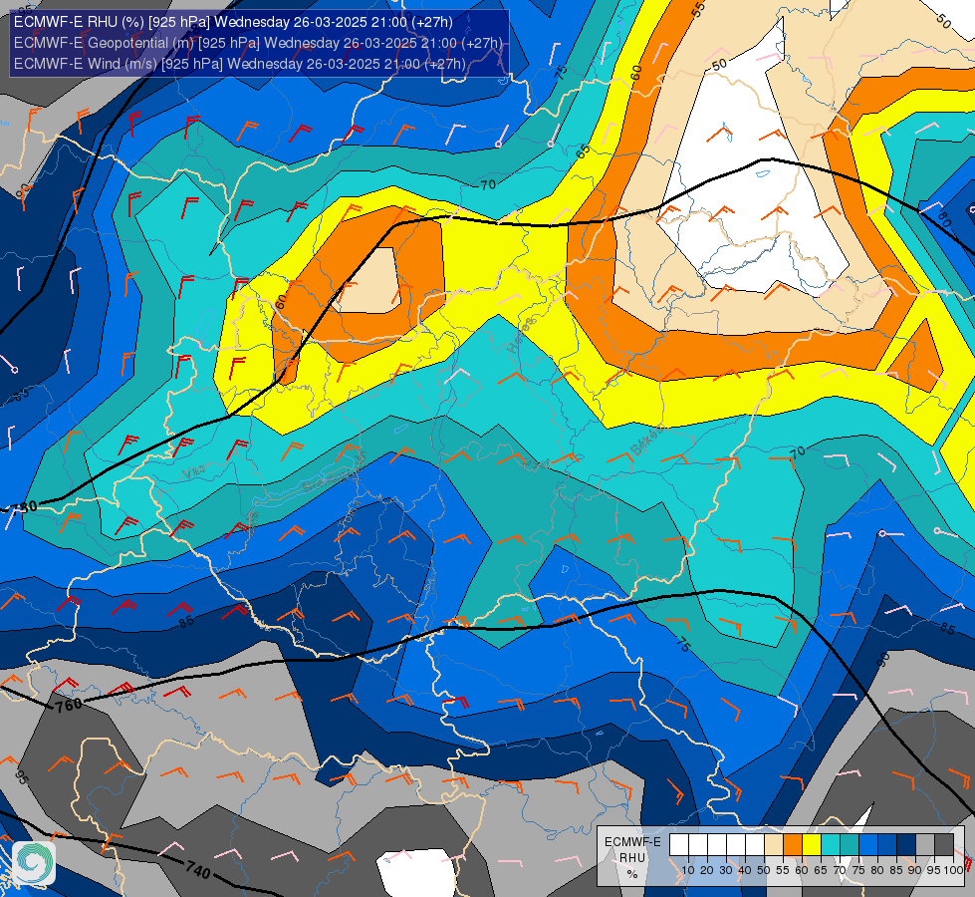This screenshot has width=975, height=897.
Task: Click the 760 geopotential contour label
Action: pos(69,705)
